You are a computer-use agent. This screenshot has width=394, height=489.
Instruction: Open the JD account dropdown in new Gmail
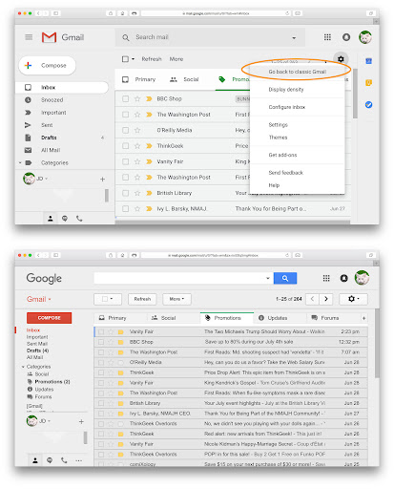tap(47, 179)
